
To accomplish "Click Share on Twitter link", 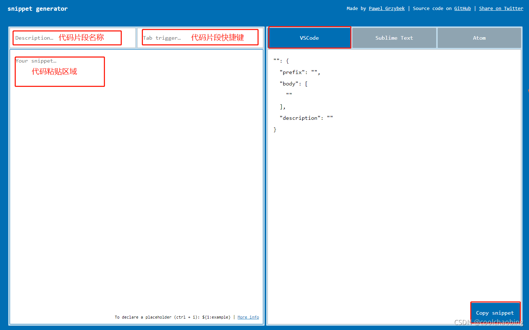I will (x=501, y=9).
